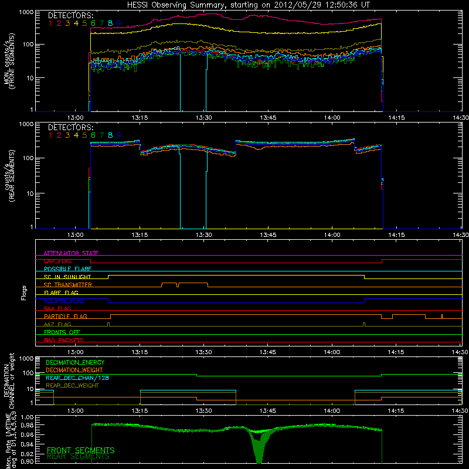Click 14:00 tick under decimation plot
Viewport: 469px width, 469px height.
click(332, 411)
